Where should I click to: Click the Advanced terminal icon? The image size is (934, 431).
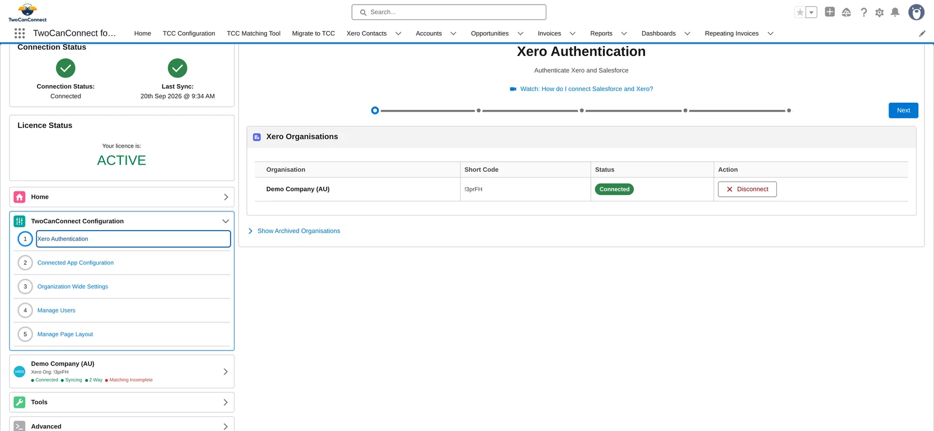pyautogui.click(x=19, y=426)
